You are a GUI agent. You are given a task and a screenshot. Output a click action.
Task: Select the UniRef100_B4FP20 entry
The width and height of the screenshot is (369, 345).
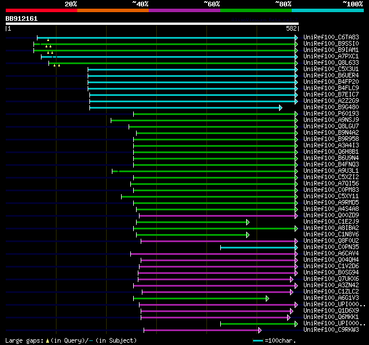pyautogui.click(x=331, y=82)
